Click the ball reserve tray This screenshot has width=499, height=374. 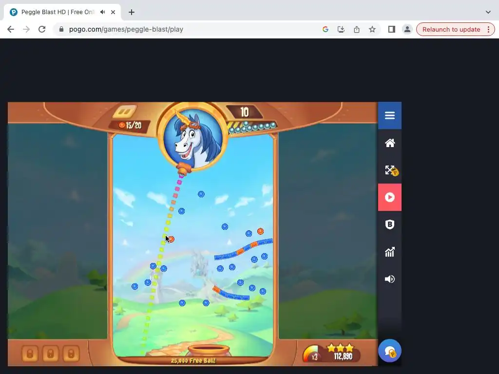pos(252,127)
